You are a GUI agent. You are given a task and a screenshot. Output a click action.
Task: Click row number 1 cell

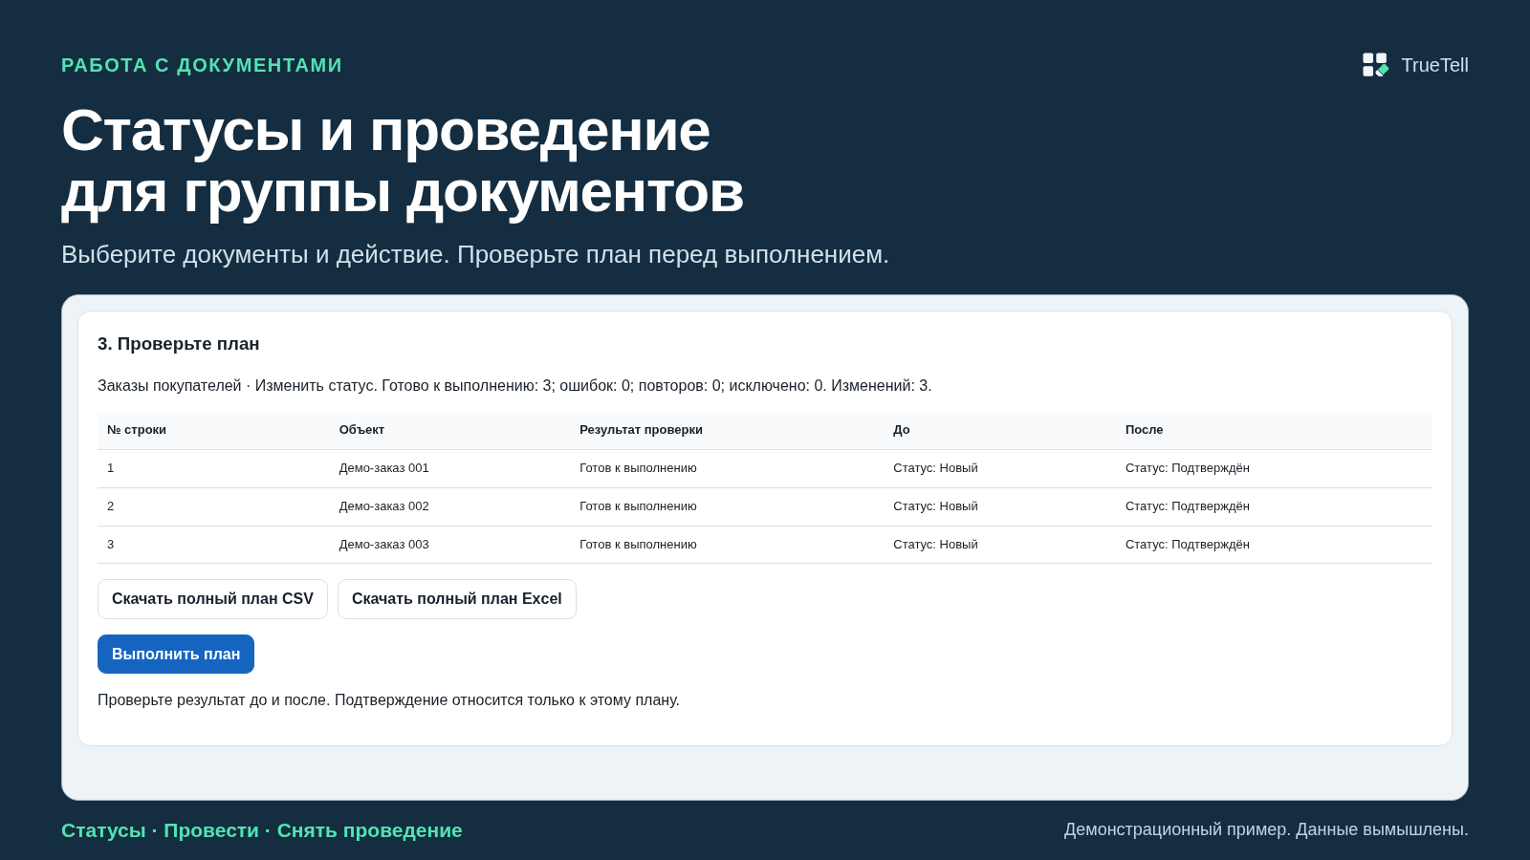[111, 468]
